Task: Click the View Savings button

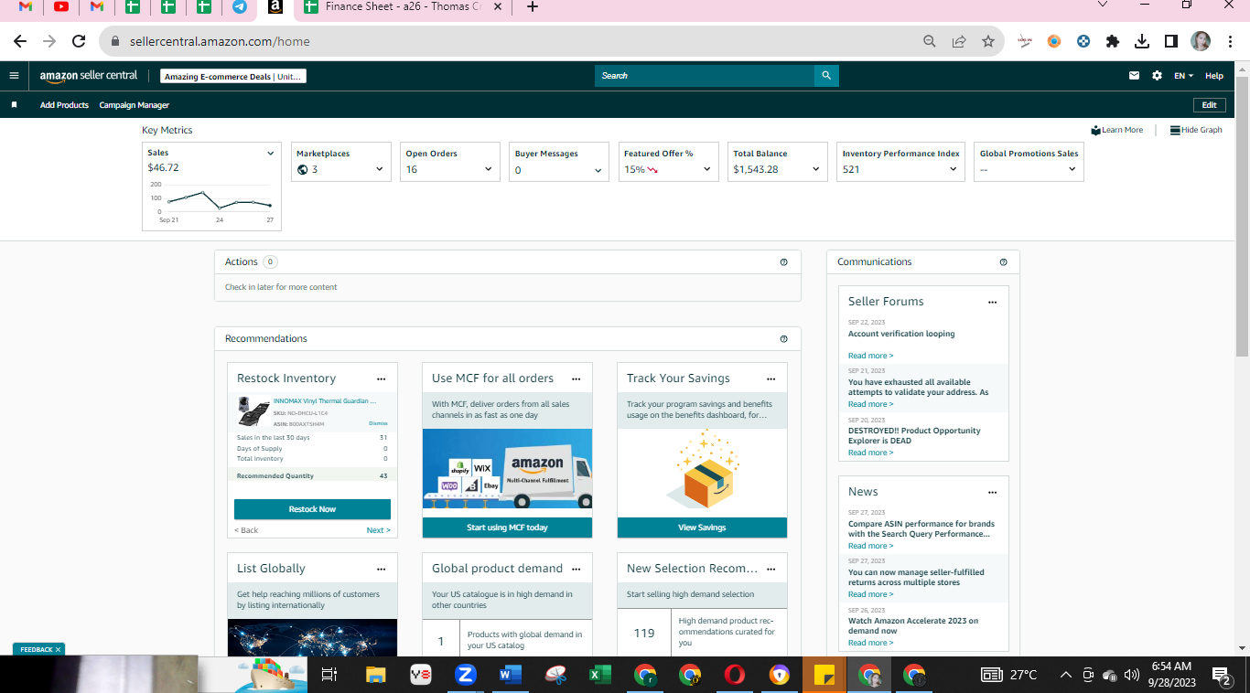Action: point(702,528)
